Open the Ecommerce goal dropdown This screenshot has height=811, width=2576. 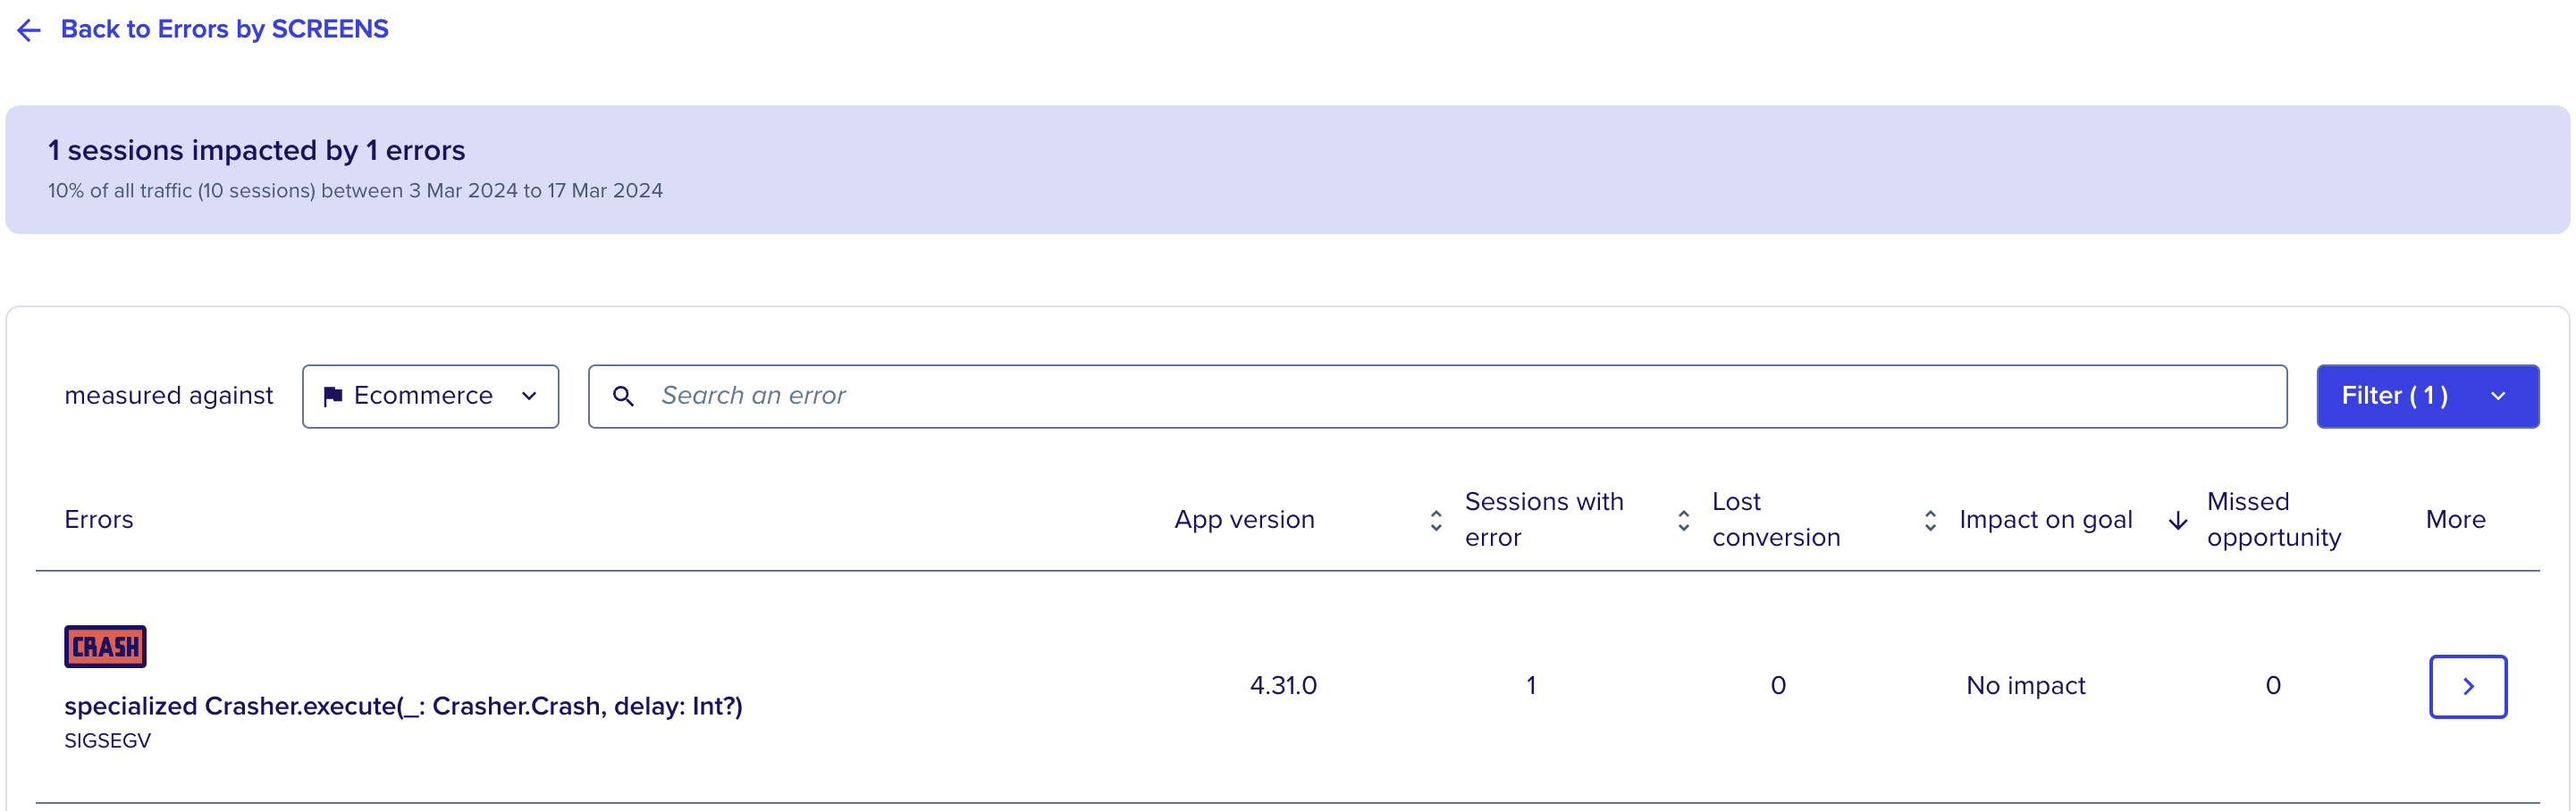pos(430,397)
